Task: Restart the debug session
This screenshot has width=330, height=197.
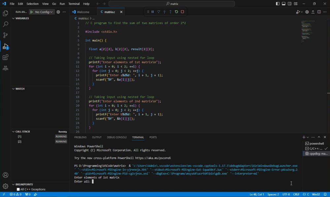Action: pos(176,12)
